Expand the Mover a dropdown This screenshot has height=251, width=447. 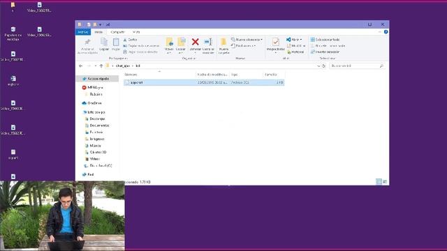[169, 53]
